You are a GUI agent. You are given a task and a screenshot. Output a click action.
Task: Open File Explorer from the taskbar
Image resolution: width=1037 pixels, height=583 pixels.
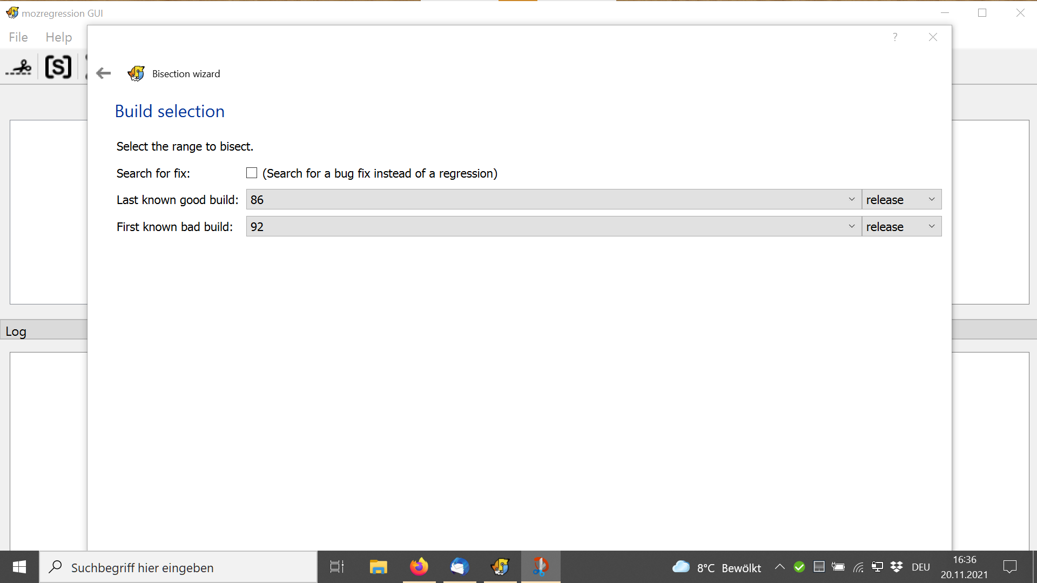(378, 567)
